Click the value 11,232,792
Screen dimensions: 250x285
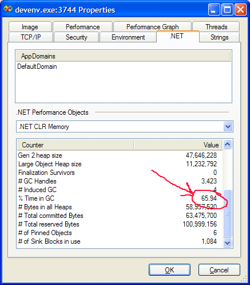[x=201, y=164]
